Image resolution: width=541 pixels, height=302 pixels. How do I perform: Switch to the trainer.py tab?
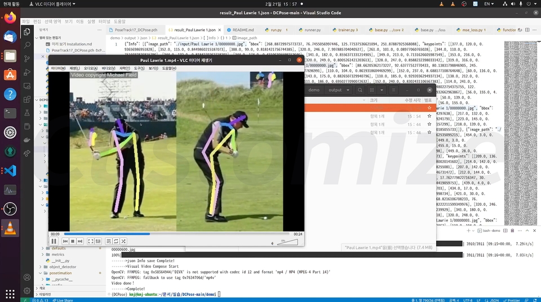click(x=345, y=30)
